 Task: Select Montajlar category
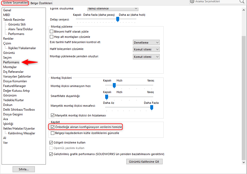[10, 67]
